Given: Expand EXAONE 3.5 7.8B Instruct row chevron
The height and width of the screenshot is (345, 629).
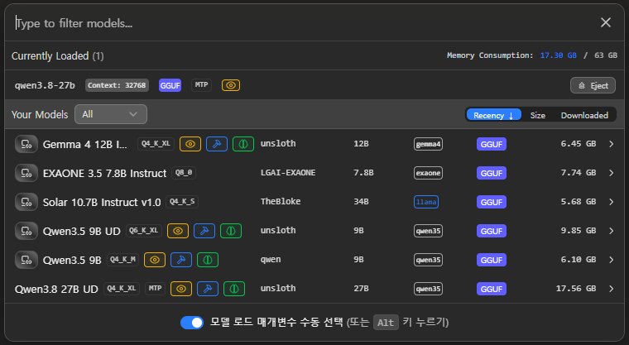Looking at the screenshot, I should [x=611, y=173].
